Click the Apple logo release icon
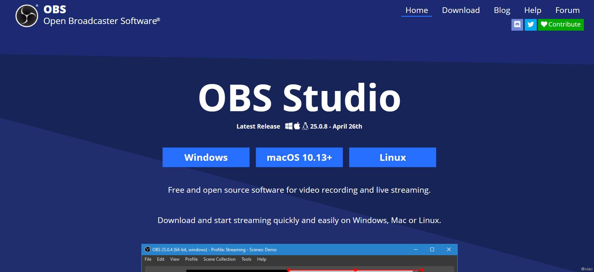The image size is (594, 272). pyautogui.click(x=297, y=126)
